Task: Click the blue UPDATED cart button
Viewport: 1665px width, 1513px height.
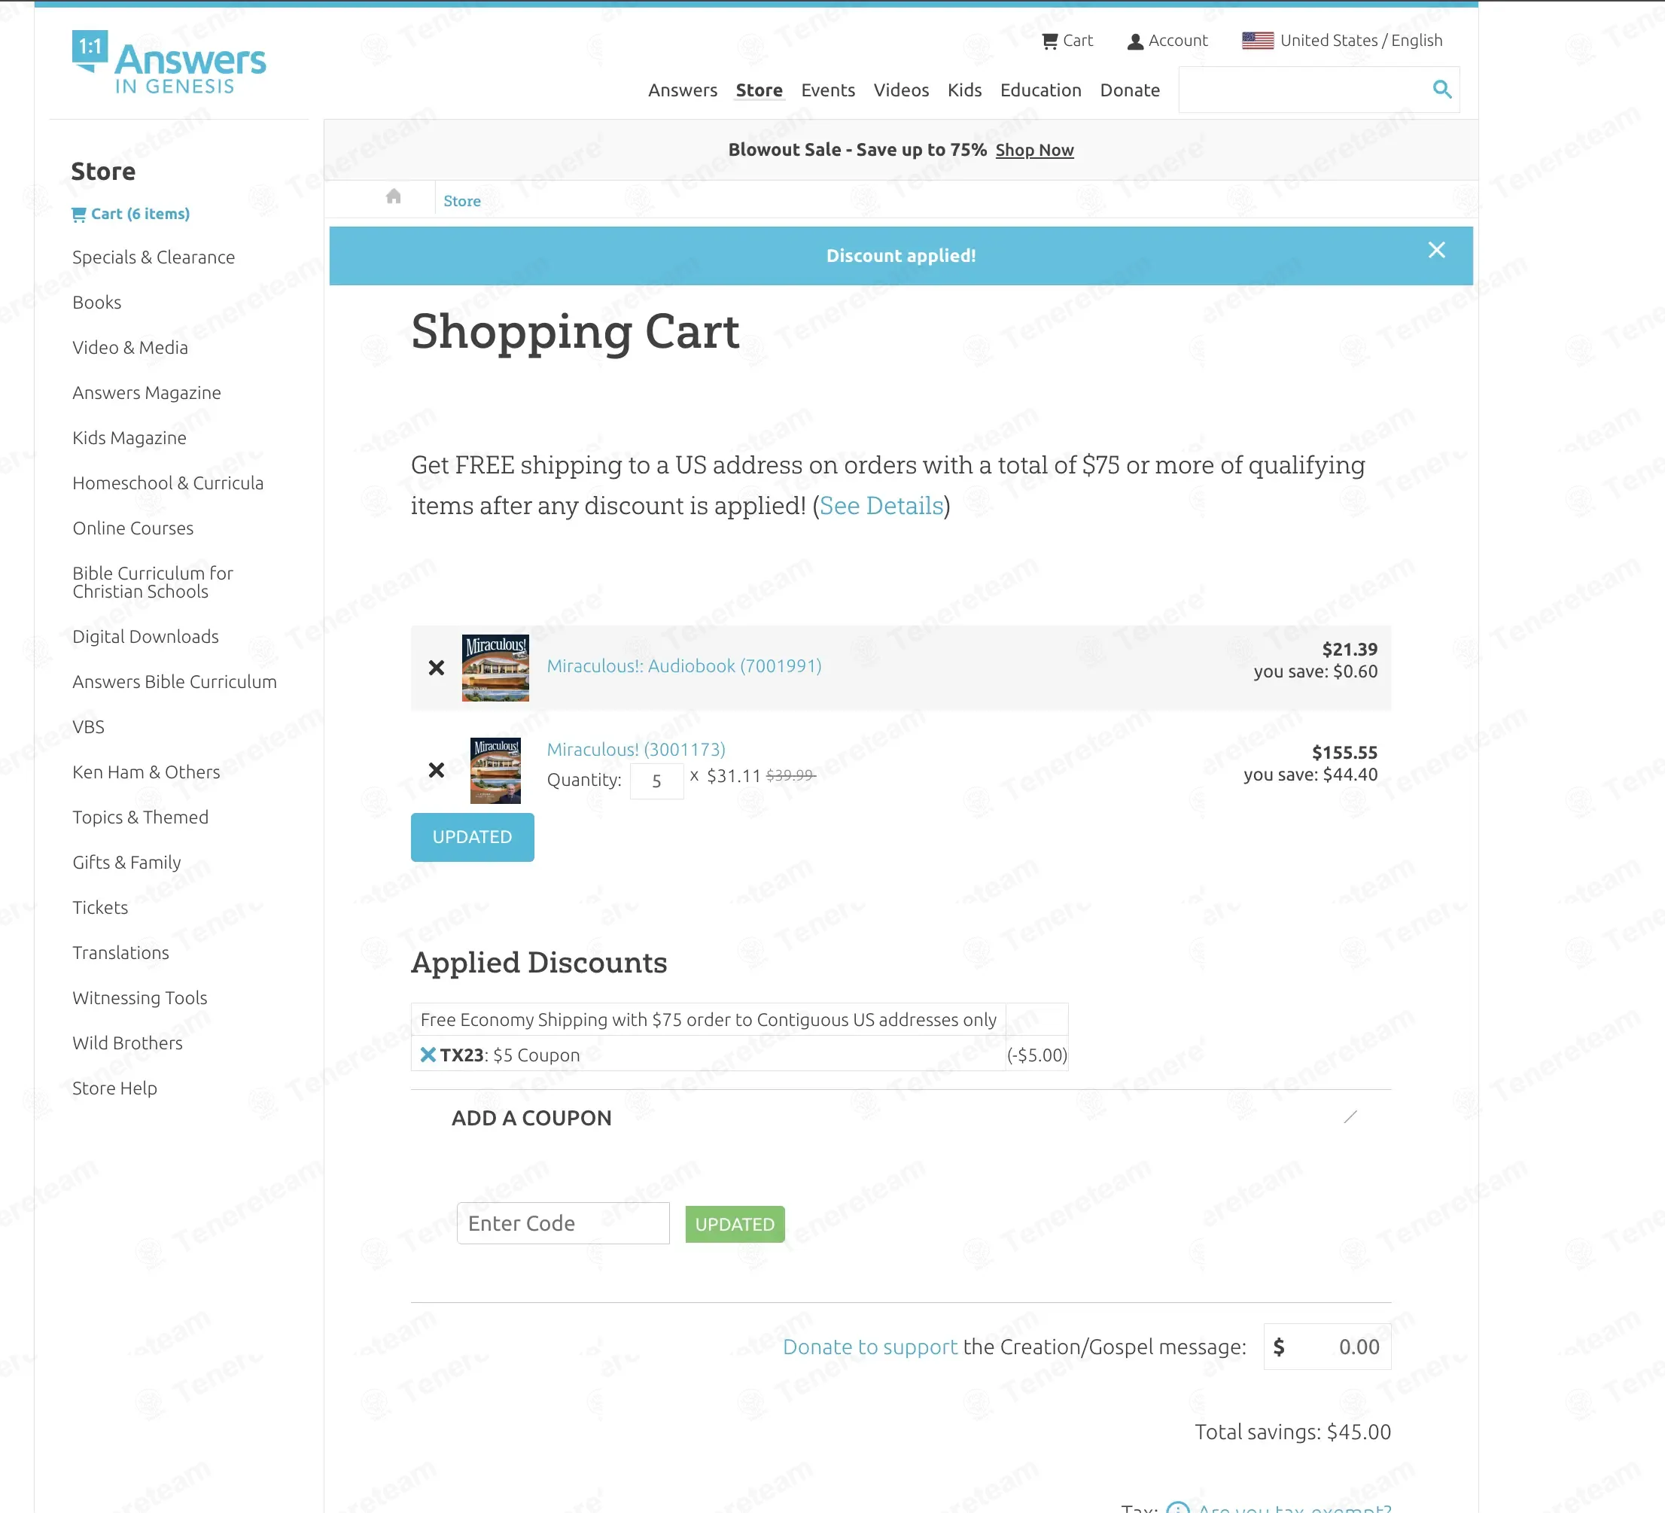Action: coord(472,836)
